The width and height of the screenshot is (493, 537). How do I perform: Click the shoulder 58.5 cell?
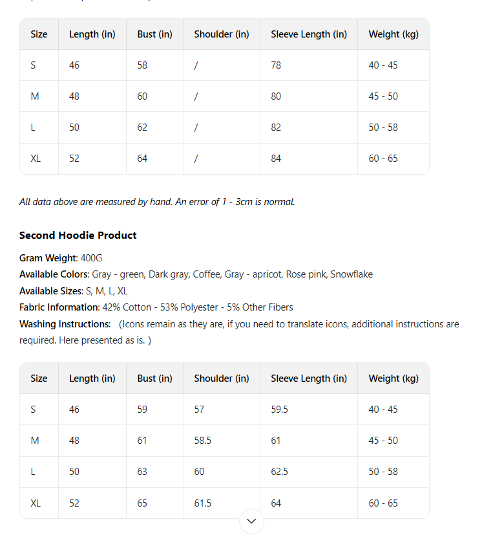(x=203, y=441)
